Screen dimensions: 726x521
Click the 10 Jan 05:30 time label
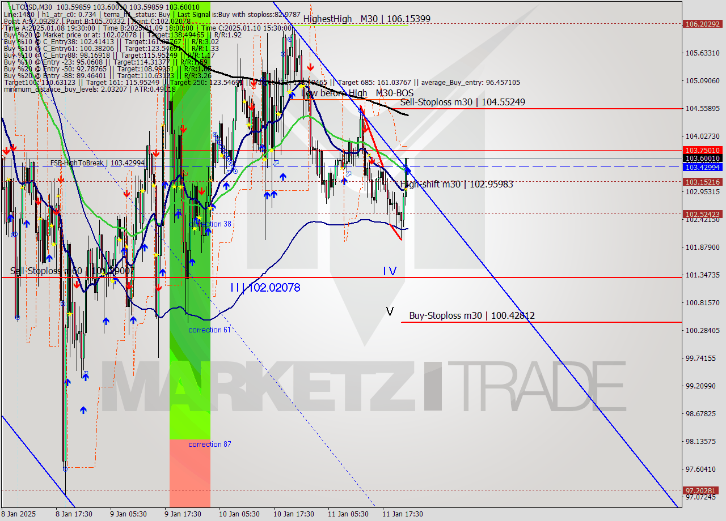239,514
